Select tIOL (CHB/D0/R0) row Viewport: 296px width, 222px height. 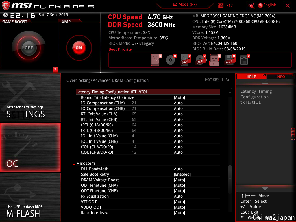(150, 152)
